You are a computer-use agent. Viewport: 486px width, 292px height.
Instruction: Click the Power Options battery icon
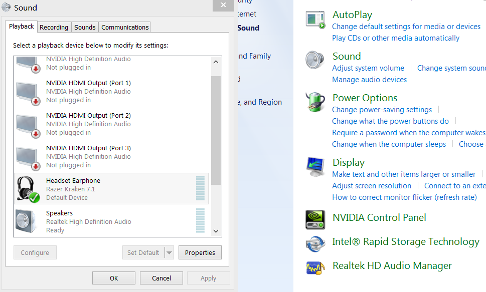[315, 102]
